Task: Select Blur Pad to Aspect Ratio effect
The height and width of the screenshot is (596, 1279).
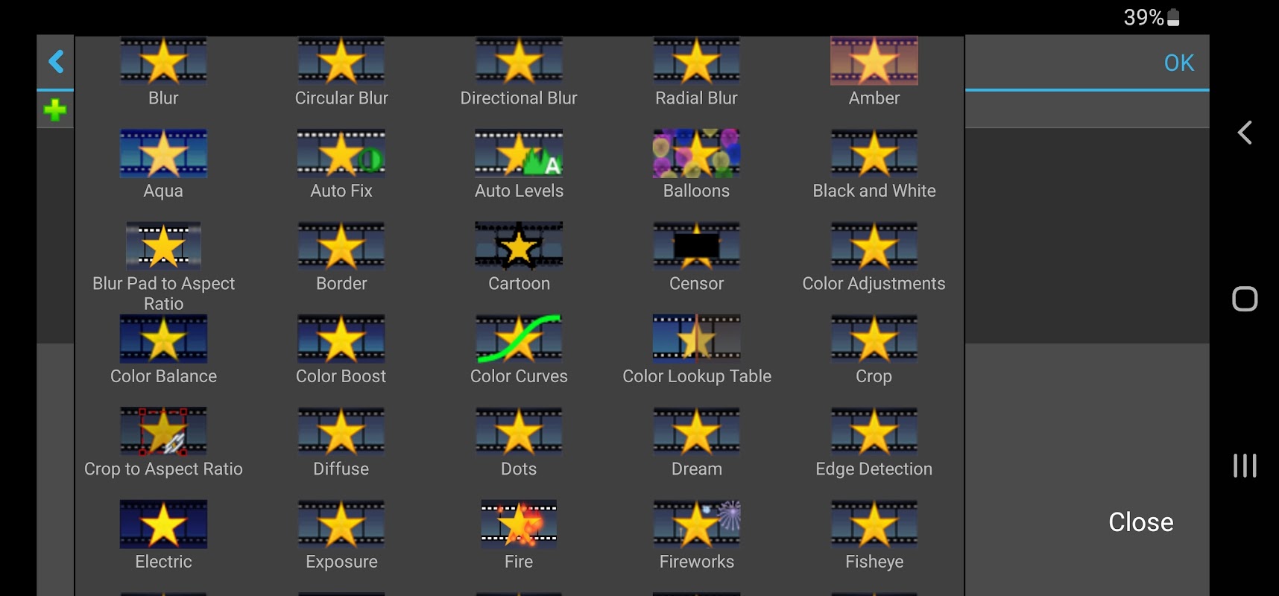Action: [x=163, y=246]
